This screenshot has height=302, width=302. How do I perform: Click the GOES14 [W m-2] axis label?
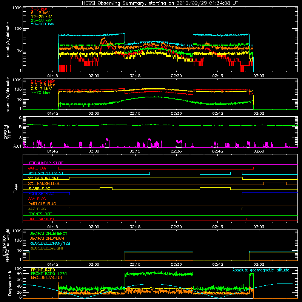[8, 132]
